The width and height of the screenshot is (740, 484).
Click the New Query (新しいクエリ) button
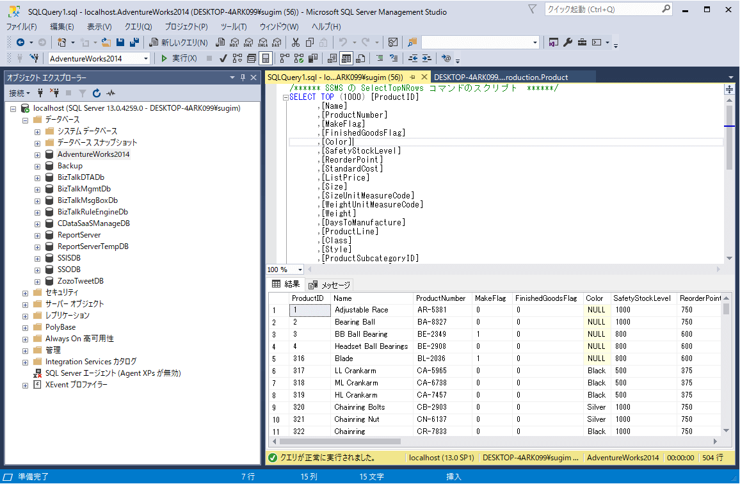pyautogui.click(x=178, y=42)
